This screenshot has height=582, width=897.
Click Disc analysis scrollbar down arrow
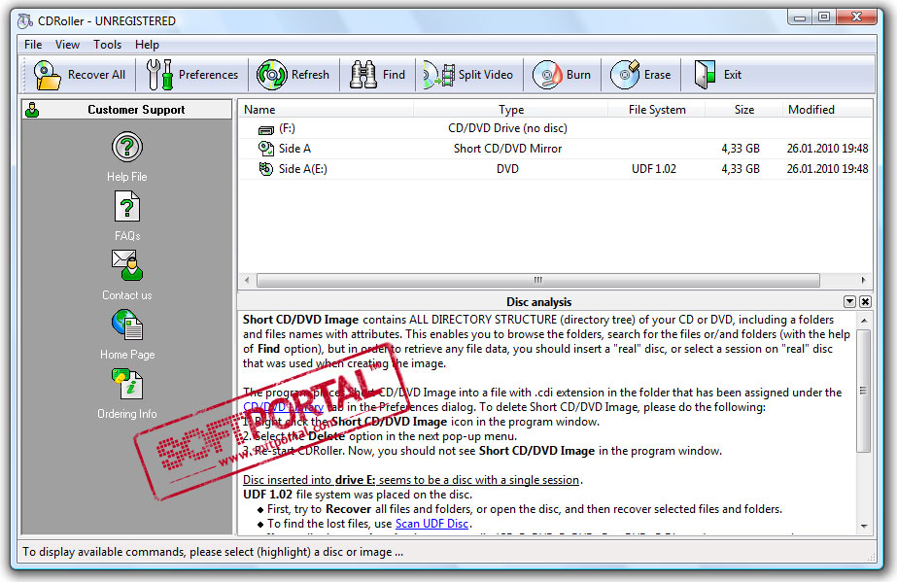coord(864,526)
